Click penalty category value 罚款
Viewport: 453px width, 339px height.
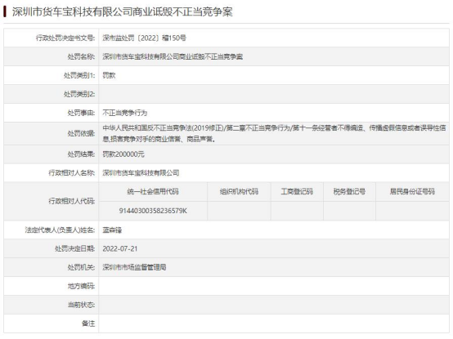click(x=109, y=75)
